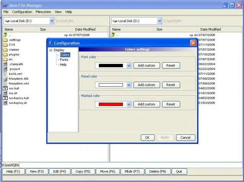Cancel the Configuration dialog
Screen dimensions: 244x182
[186, 138]
